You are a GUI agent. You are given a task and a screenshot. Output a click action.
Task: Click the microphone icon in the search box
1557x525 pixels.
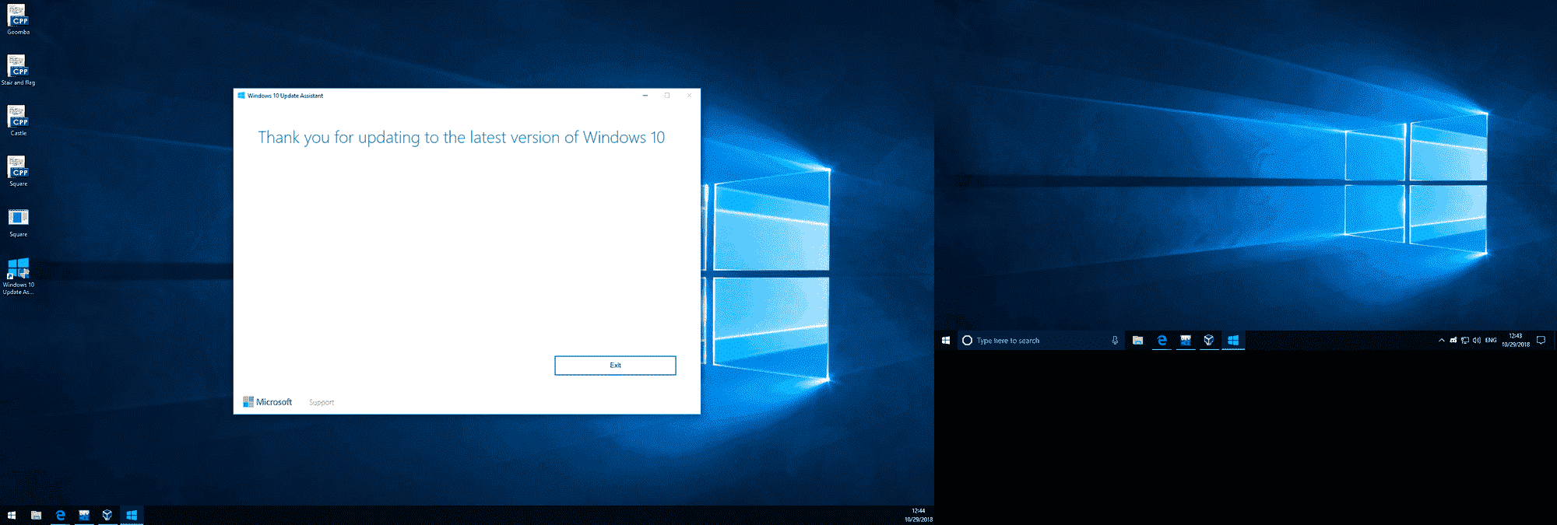[x=1115, y=340]
